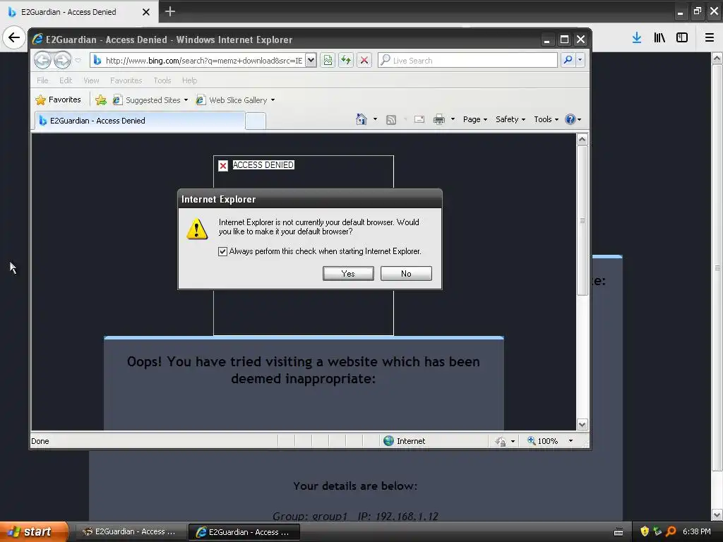
Task: Select the E2Guardian - Access Denied IE tab
Action: (140, 120)
